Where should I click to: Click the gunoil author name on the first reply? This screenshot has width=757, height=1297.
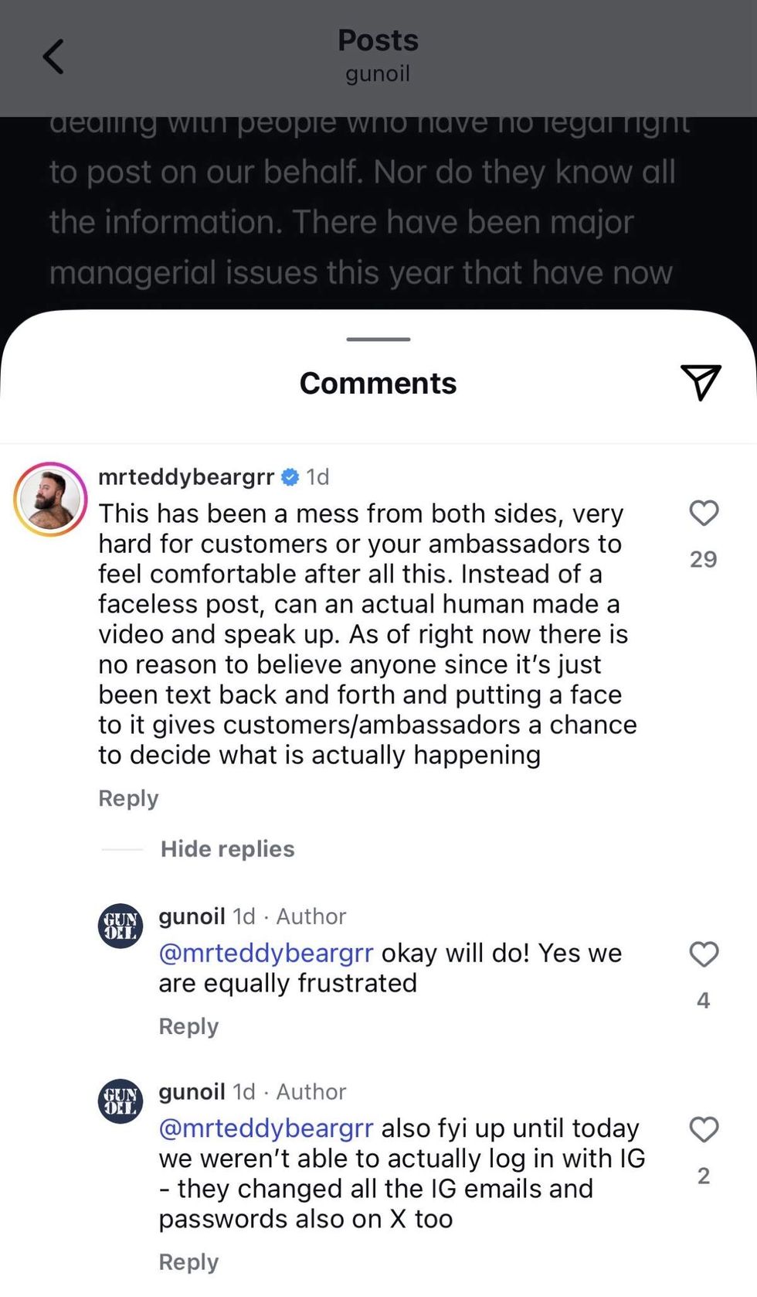192,916
